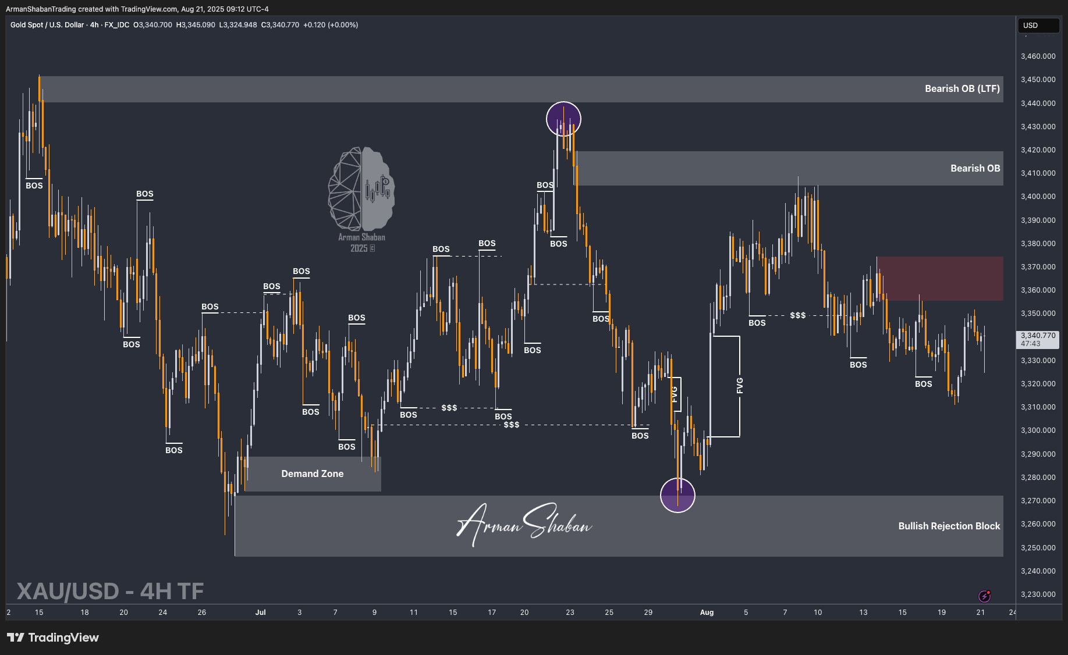This screenshot has height=655, width=1068.
Task: Click the 21 date on time axis
Action: click(x=981, y=612)
